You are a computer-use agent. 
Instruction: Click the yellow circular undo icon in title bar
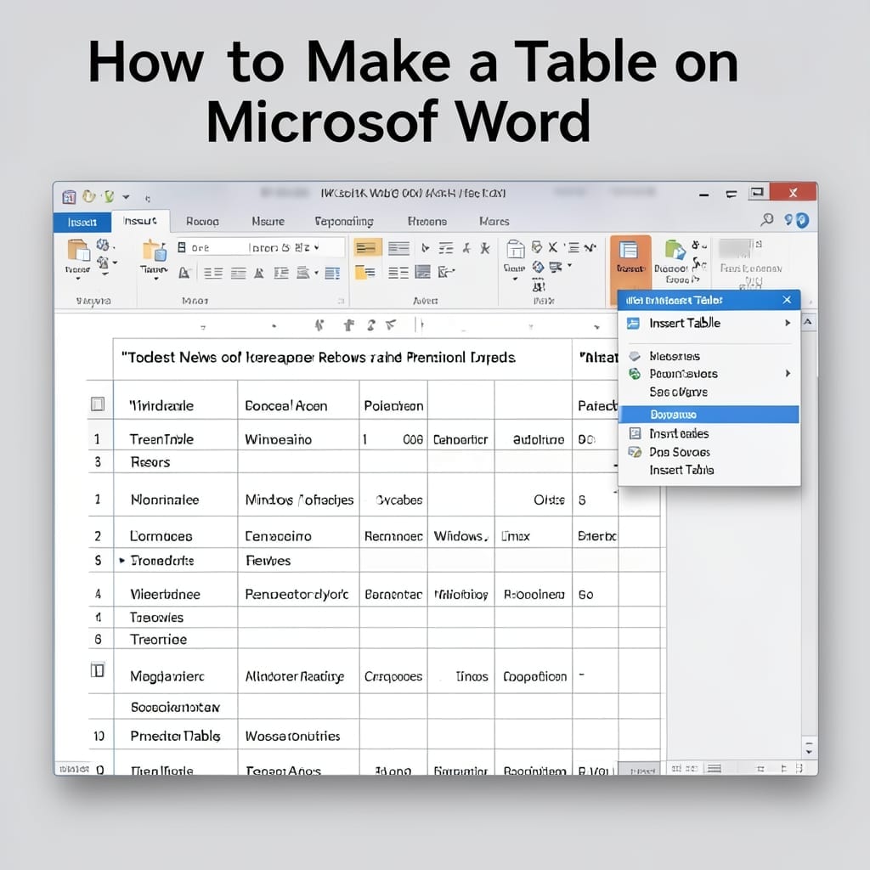tap(88, 196)
